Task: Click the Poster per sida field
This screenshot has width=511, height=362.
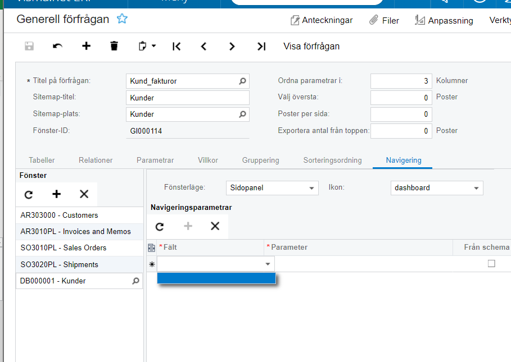Action: 401,114
